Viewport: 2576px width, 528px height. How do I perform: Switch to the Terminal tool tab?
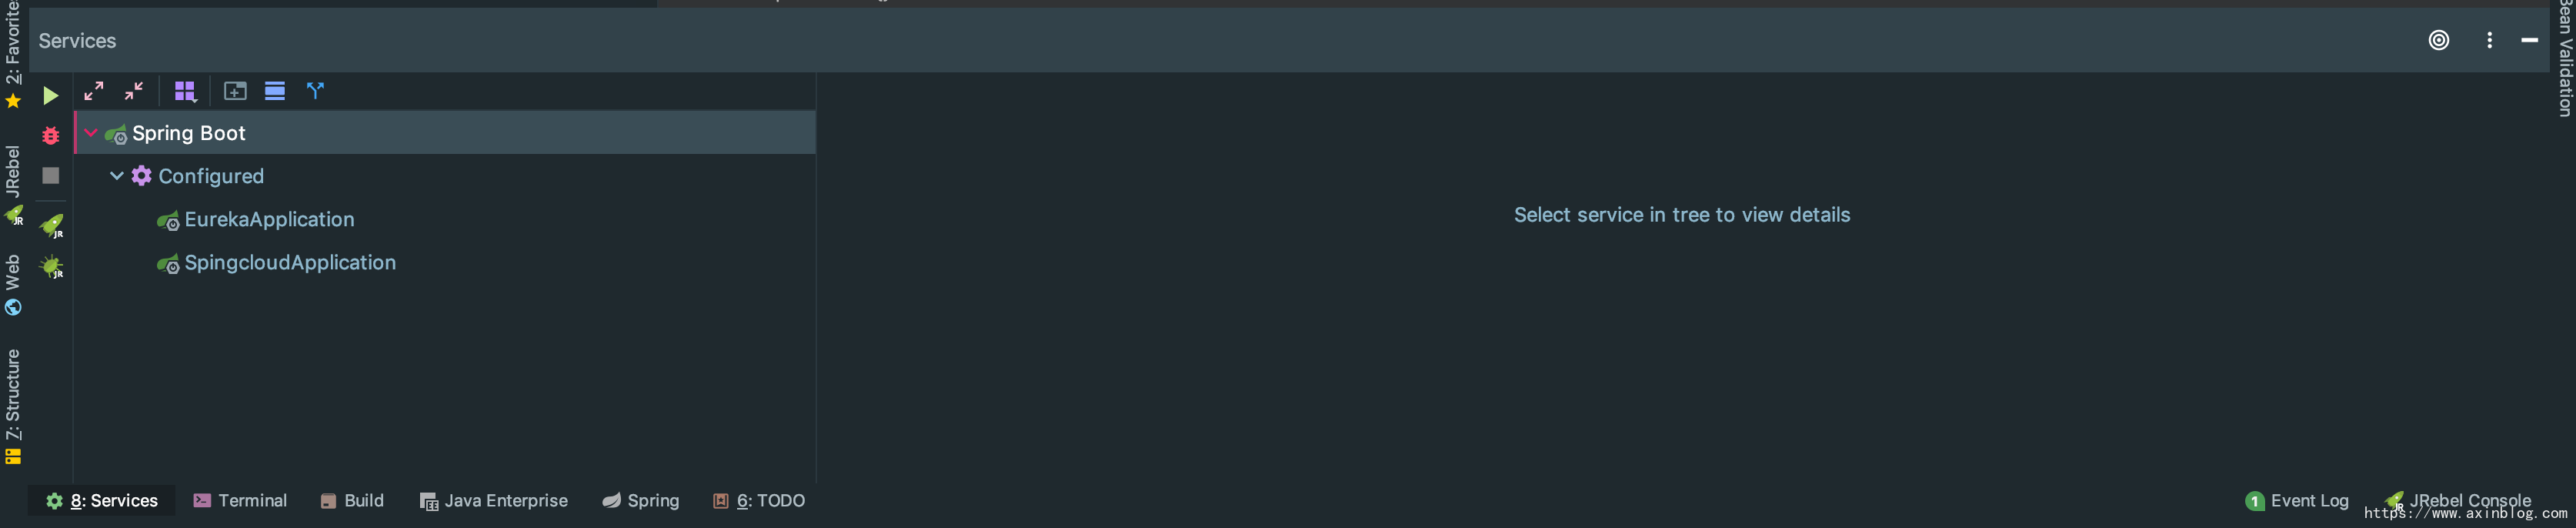pyautogui.click(x=240, y=500)
